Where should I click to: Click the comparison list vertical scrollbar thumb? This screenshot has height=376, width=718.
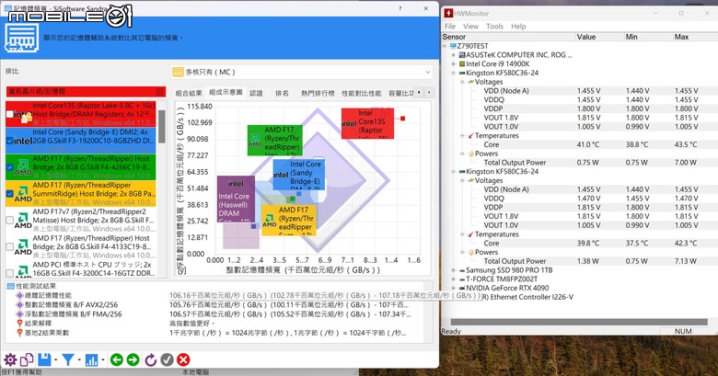(162, 125)
